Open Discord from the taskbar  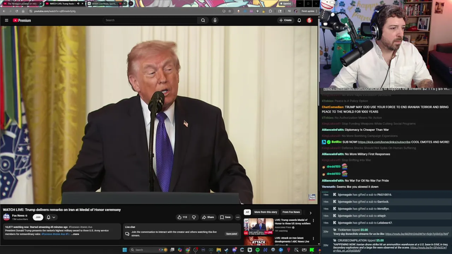point(234,250)
